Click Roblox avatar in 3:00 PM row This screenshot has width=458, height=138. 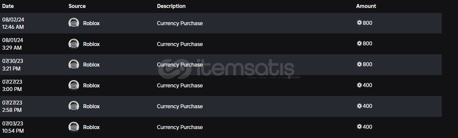click(x=73, y=85)
